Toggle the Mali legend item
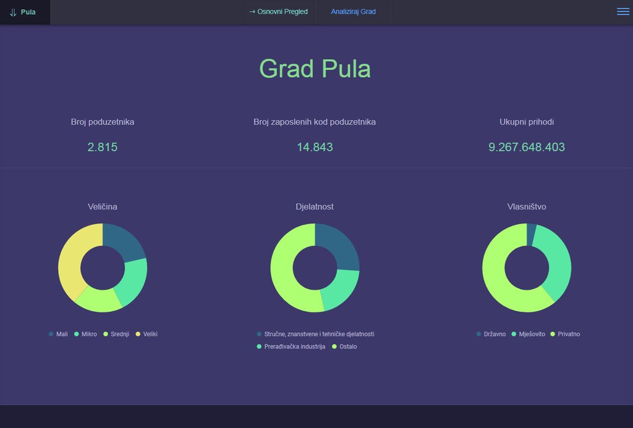Image resolution: width=633 pixels, height=428 pixels. pyautogui.click(x=58, y=334)
